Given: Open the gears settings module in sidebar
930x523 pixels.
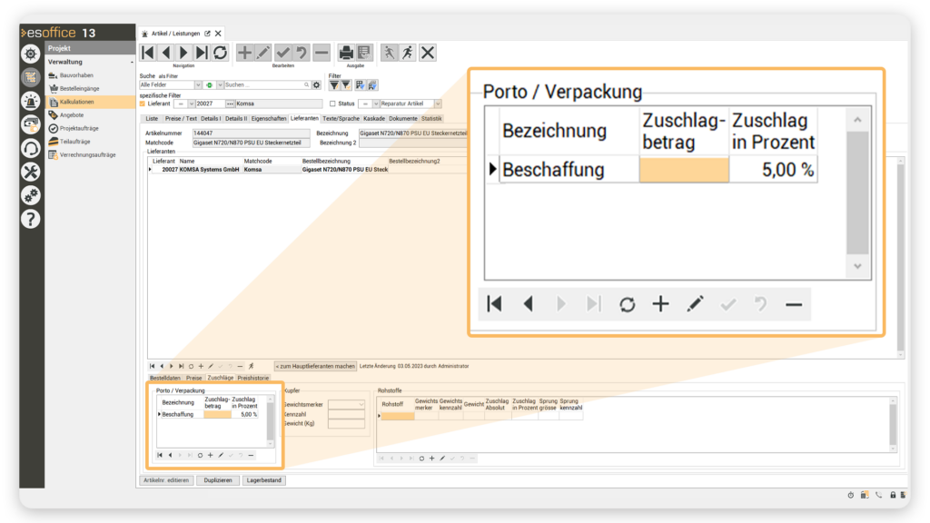Looking at the screenshot, I should click(x=31, y=195).
